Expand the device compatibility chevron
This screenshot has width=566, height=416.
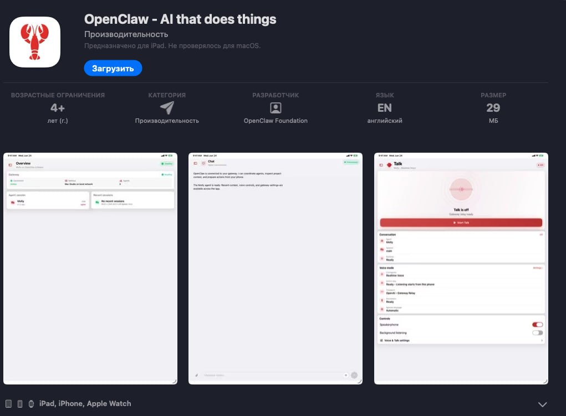click(542, 404)
